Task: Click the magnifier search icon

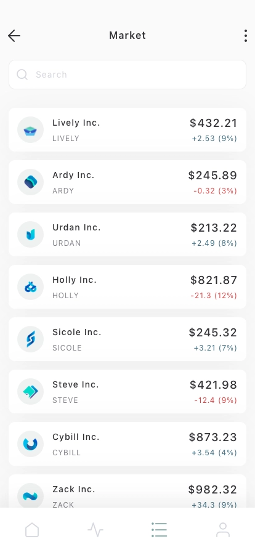Action: 22,75
